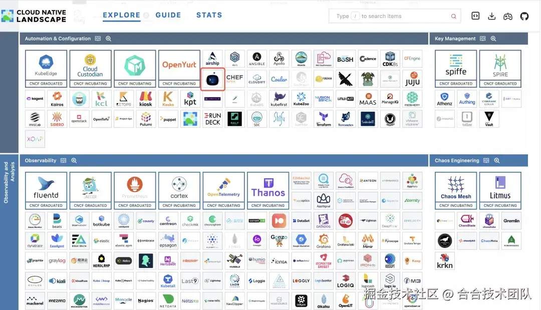Image resolution: width=541 pixels, height=310 pixels.
Task: Select the CFEngine project icon
Action: click(x=412, y=59)
